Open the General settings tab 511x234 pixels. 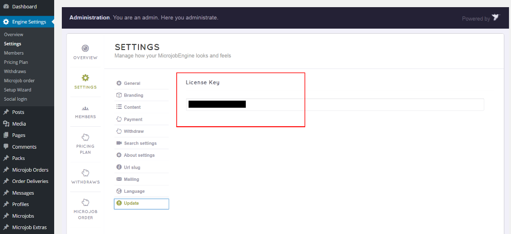coord(132,83)
